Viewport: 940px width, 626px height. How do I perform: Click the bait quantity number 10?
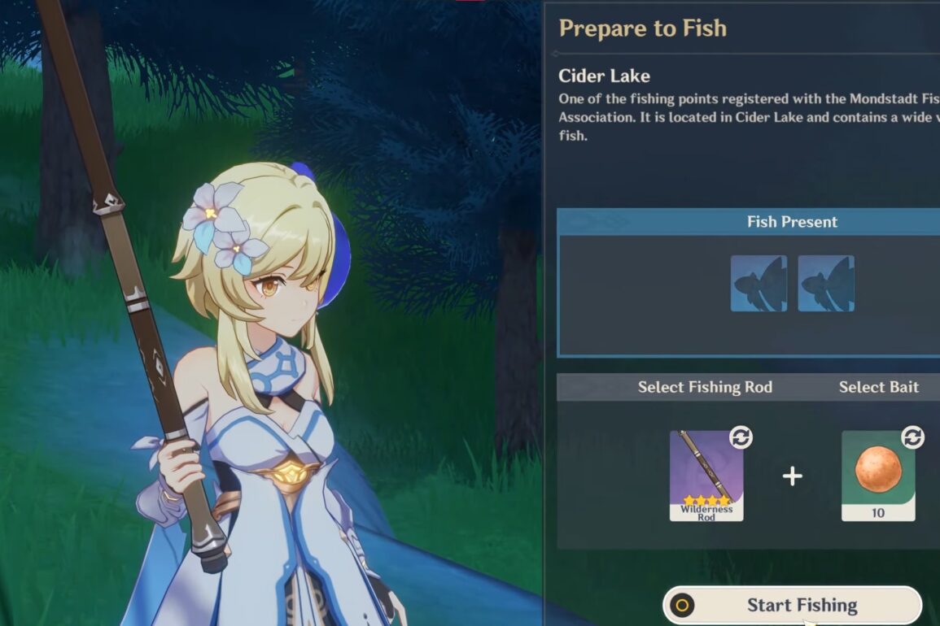[x=878, y=513]
